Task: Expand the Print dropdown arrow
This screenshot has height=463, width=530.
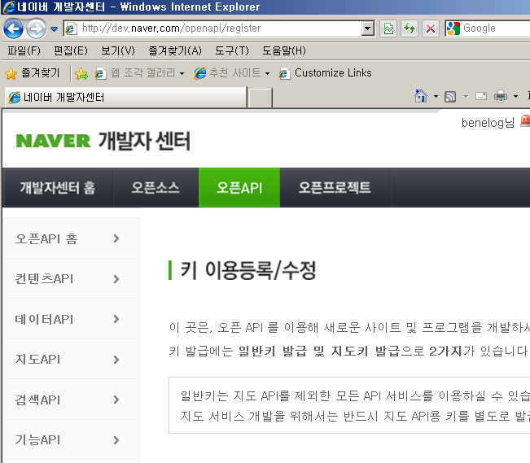Action: 515,97
